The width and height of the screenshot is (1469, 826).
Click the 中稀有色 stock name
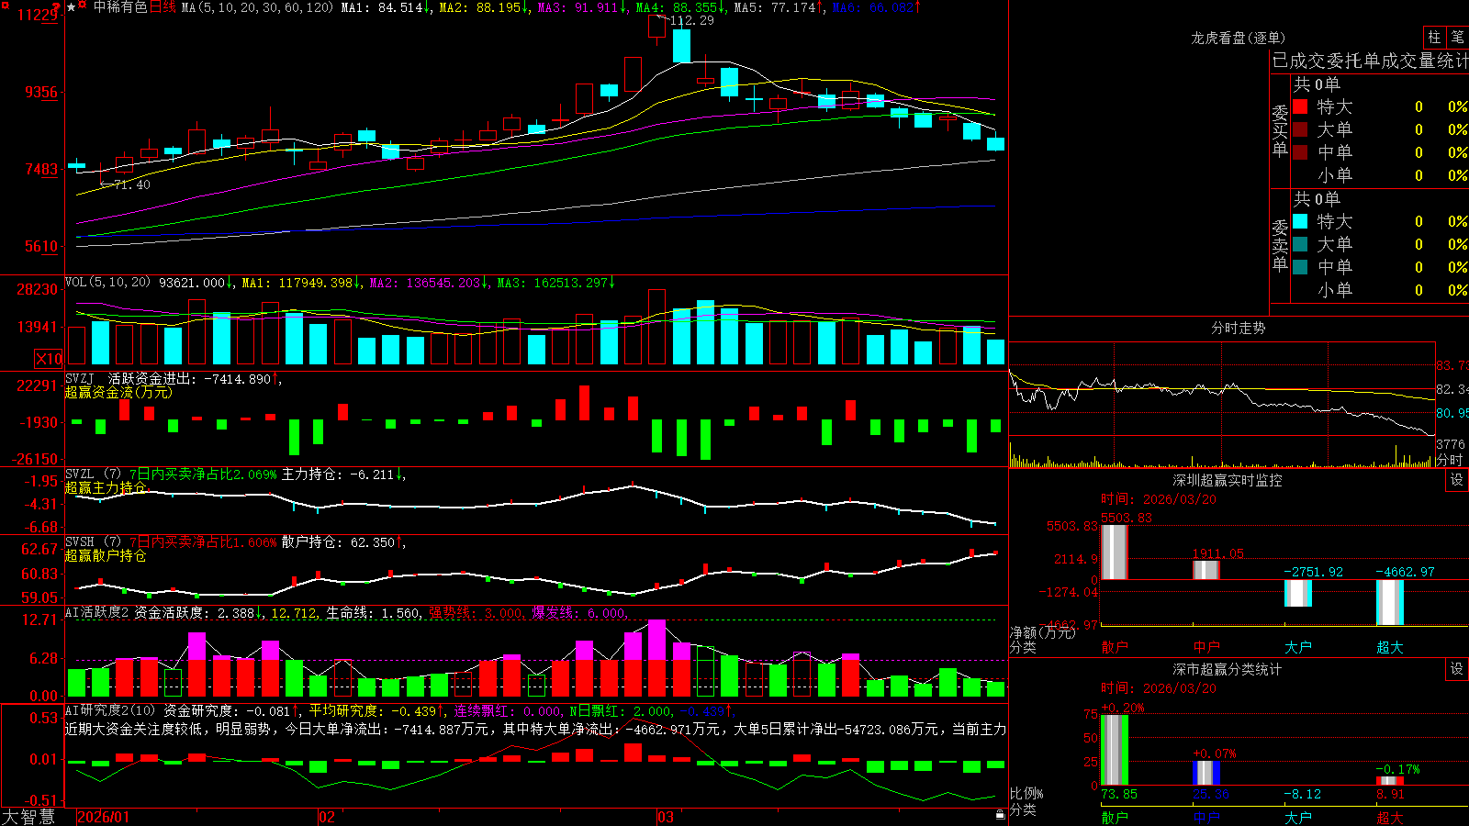pyautogui.click(x=120, y=7)
